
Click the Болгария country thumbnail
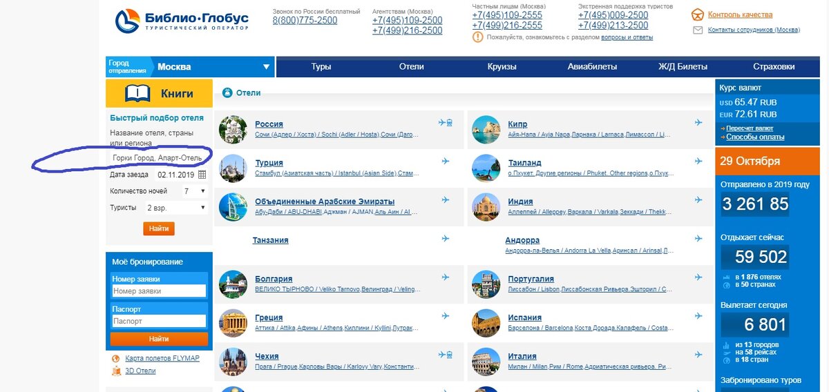(233, 284)
